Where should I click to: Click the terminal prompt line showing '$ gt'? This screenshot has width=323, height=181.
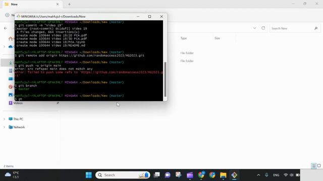pos(19,99)
